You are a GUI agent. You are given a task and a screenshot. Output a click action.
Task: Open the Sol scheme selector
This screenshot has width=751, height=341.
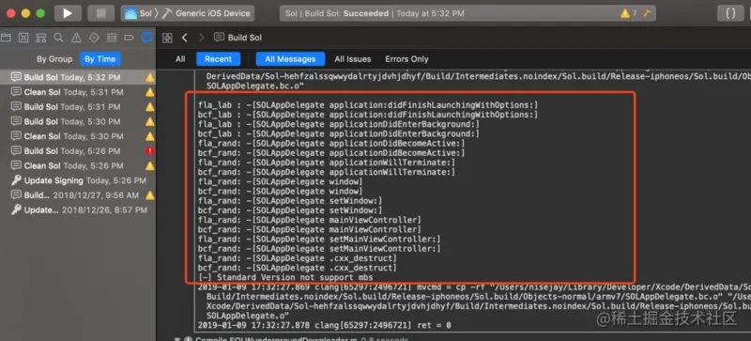[138, 13]
